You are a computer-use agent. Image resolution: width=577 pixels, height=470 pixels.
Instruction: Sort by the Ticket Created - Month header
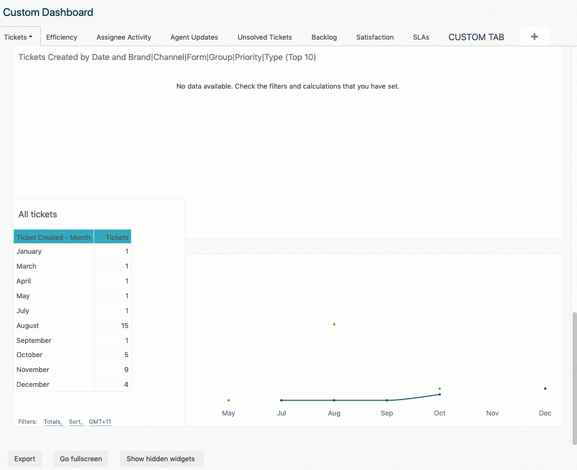pyautogui.click(x=53, y=237)
